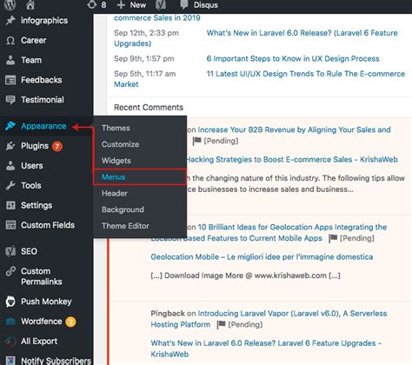Click the Notify Subscribers icon
This screenshot has height=365, width=412.
(x=10, y=361)
